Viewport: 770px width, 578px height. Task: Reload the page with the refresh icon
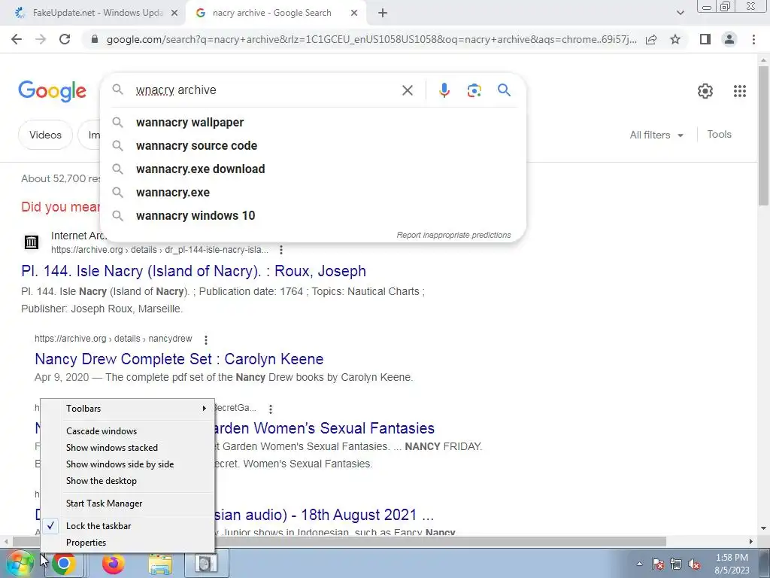pos(65,39)
